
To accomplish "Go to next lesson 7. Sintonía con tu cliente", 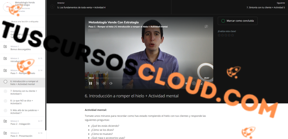I will [x=265, y=8].
